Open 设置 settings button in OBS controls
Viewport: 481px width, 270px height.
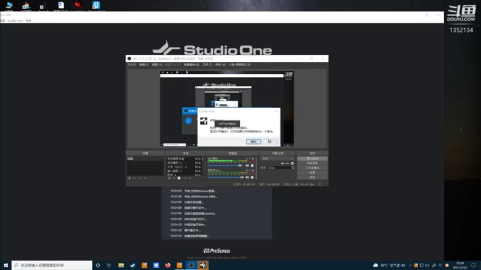tap(312, 172)
